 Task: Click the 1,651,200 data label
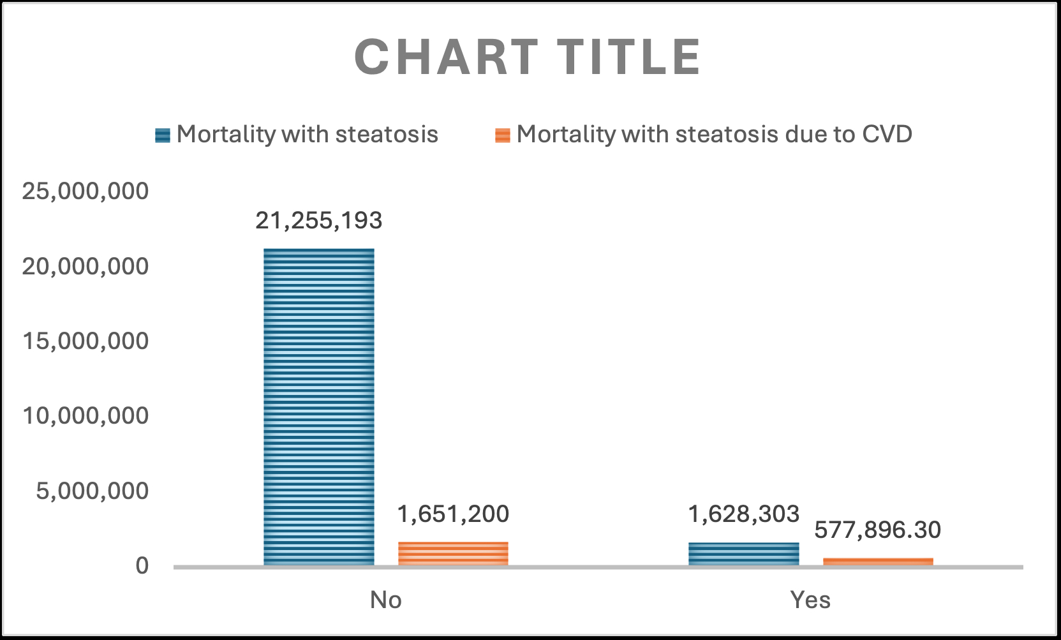click(x=453, y=514)
